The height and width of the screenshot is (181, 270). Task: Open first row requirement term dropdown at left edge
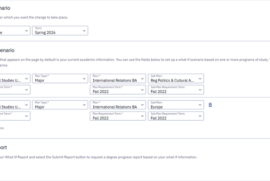coord(15,89)
